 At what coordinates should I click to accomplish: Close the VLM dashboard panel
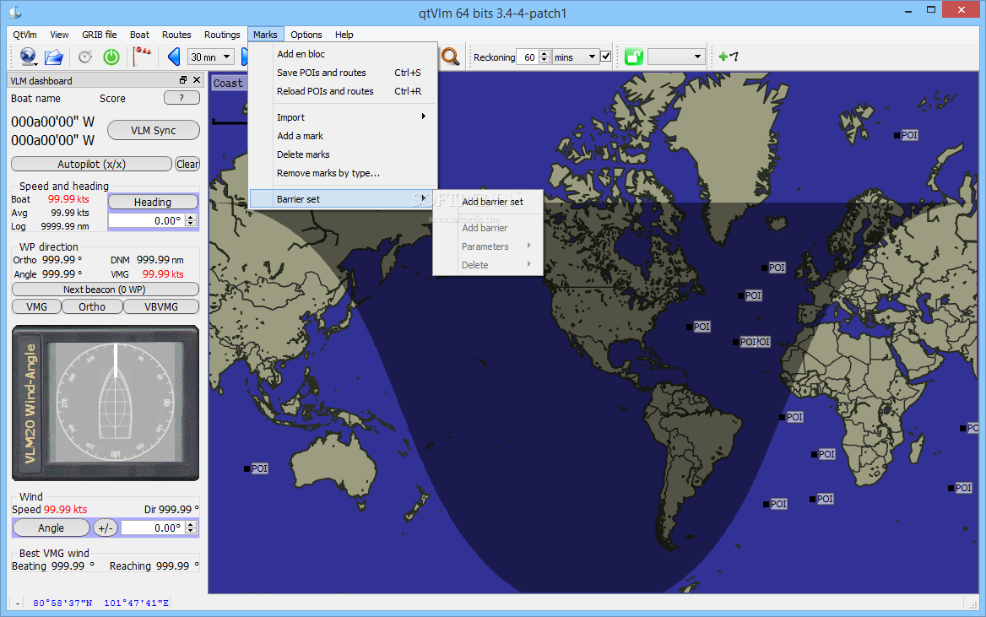point(197,80)
